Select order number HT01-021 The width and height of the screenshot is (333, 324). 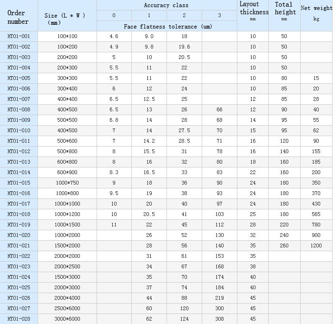tap(19, 245)
